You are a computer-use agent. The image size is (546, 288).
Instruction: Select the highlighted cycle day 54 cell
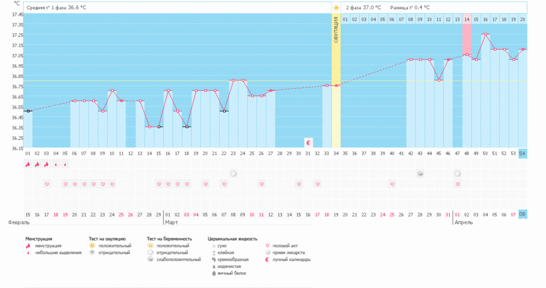(523, 153)
